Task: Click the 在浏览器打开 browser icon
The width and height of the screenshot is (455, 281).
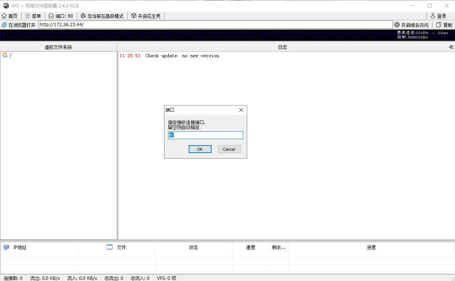Action: (x=4, y=25)
